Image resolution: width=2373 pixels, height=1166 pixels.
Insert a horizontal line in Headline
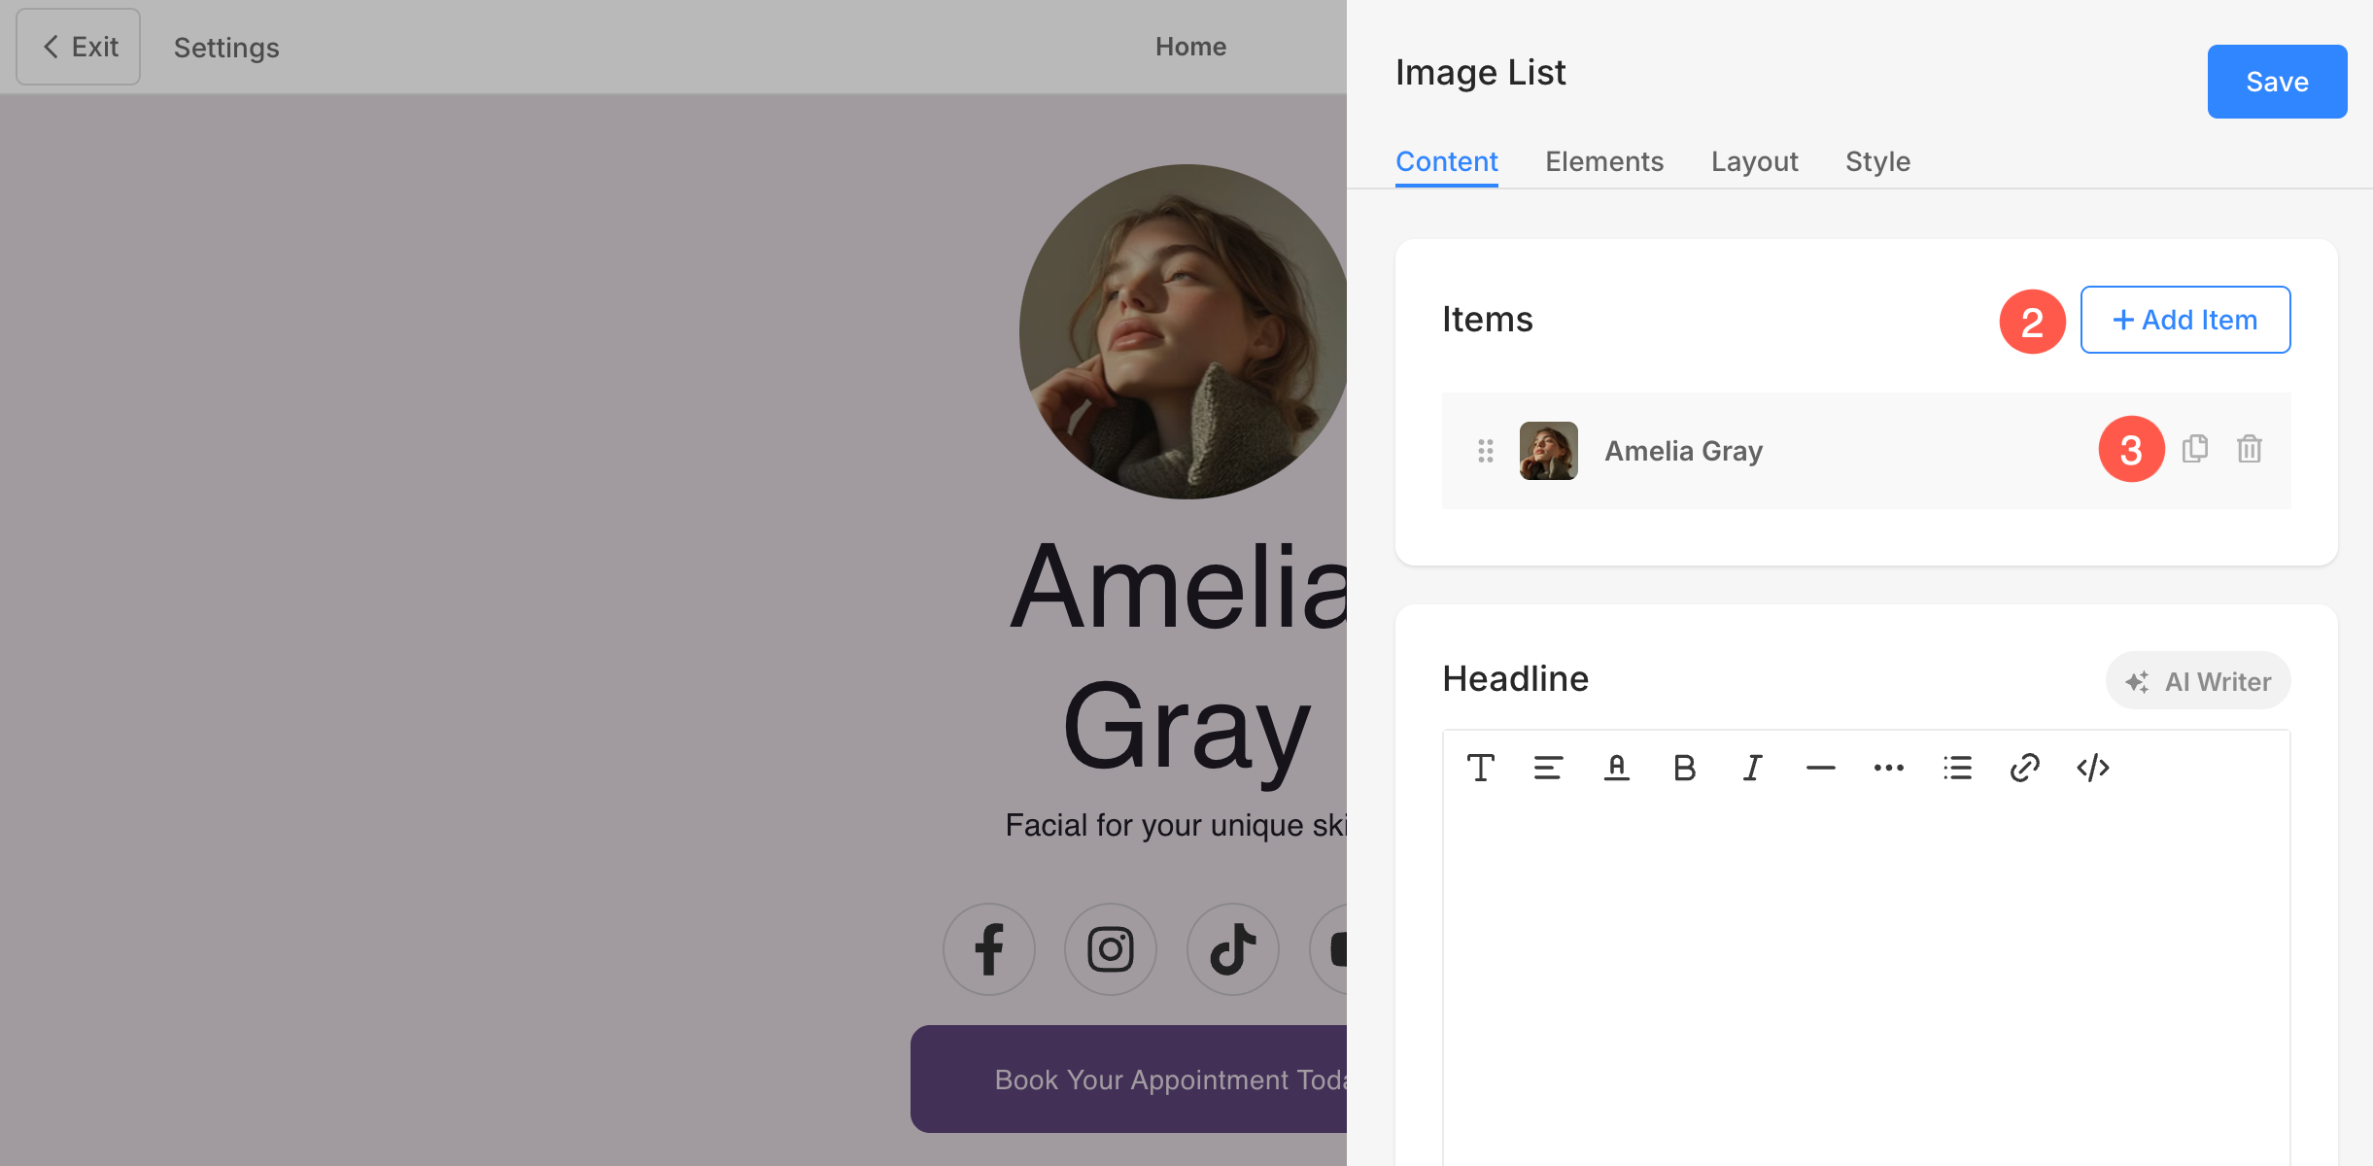pyautogui.click(x=1820, y=768)
